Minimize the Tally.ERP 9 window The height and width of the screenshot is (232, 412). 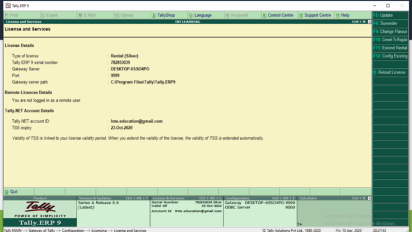(x=375, y=6)
